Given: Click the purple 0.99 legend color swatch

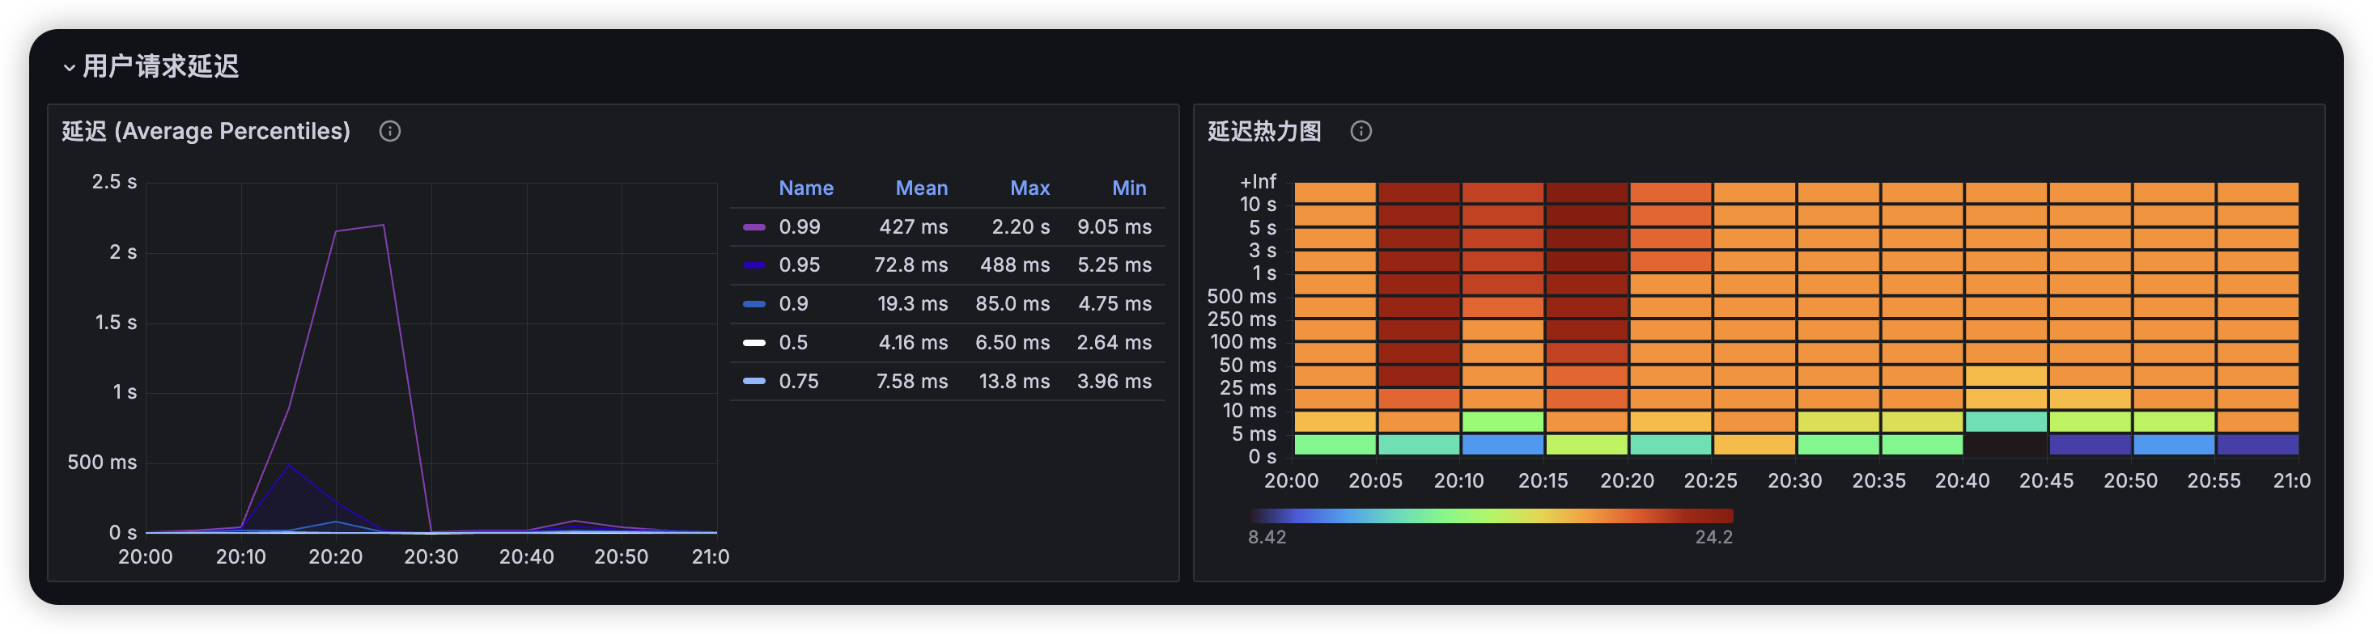Looking at the screenshot, I should point(754,227).
